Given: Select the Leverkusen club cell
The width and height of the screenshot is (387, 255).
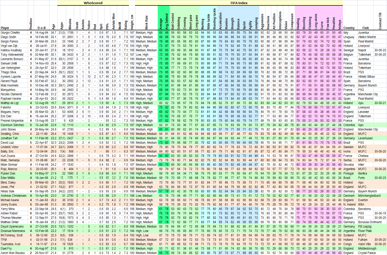Looking at the screenshot, I should tap(366, 138).
